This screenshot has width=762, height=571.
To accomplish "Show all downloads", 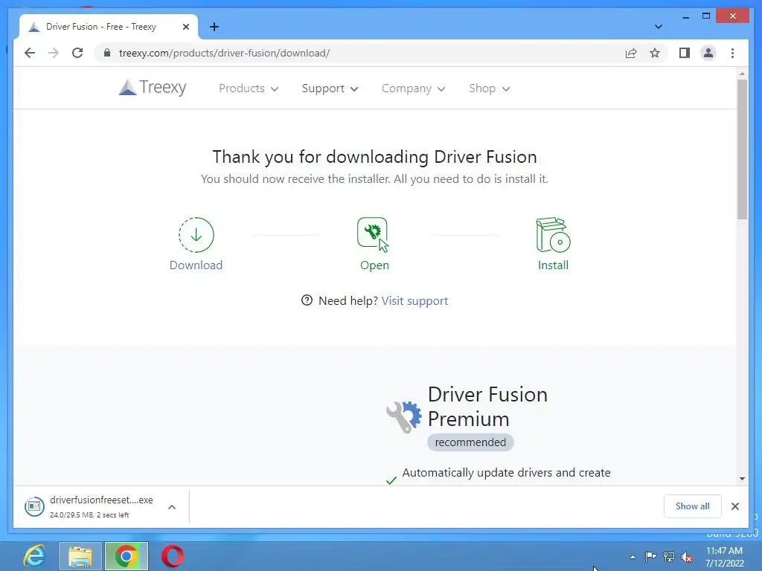I will click(692, 506).
